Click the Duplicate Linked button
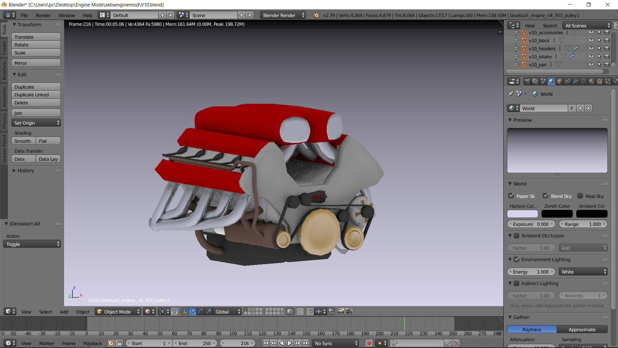 tap(36, 95)
